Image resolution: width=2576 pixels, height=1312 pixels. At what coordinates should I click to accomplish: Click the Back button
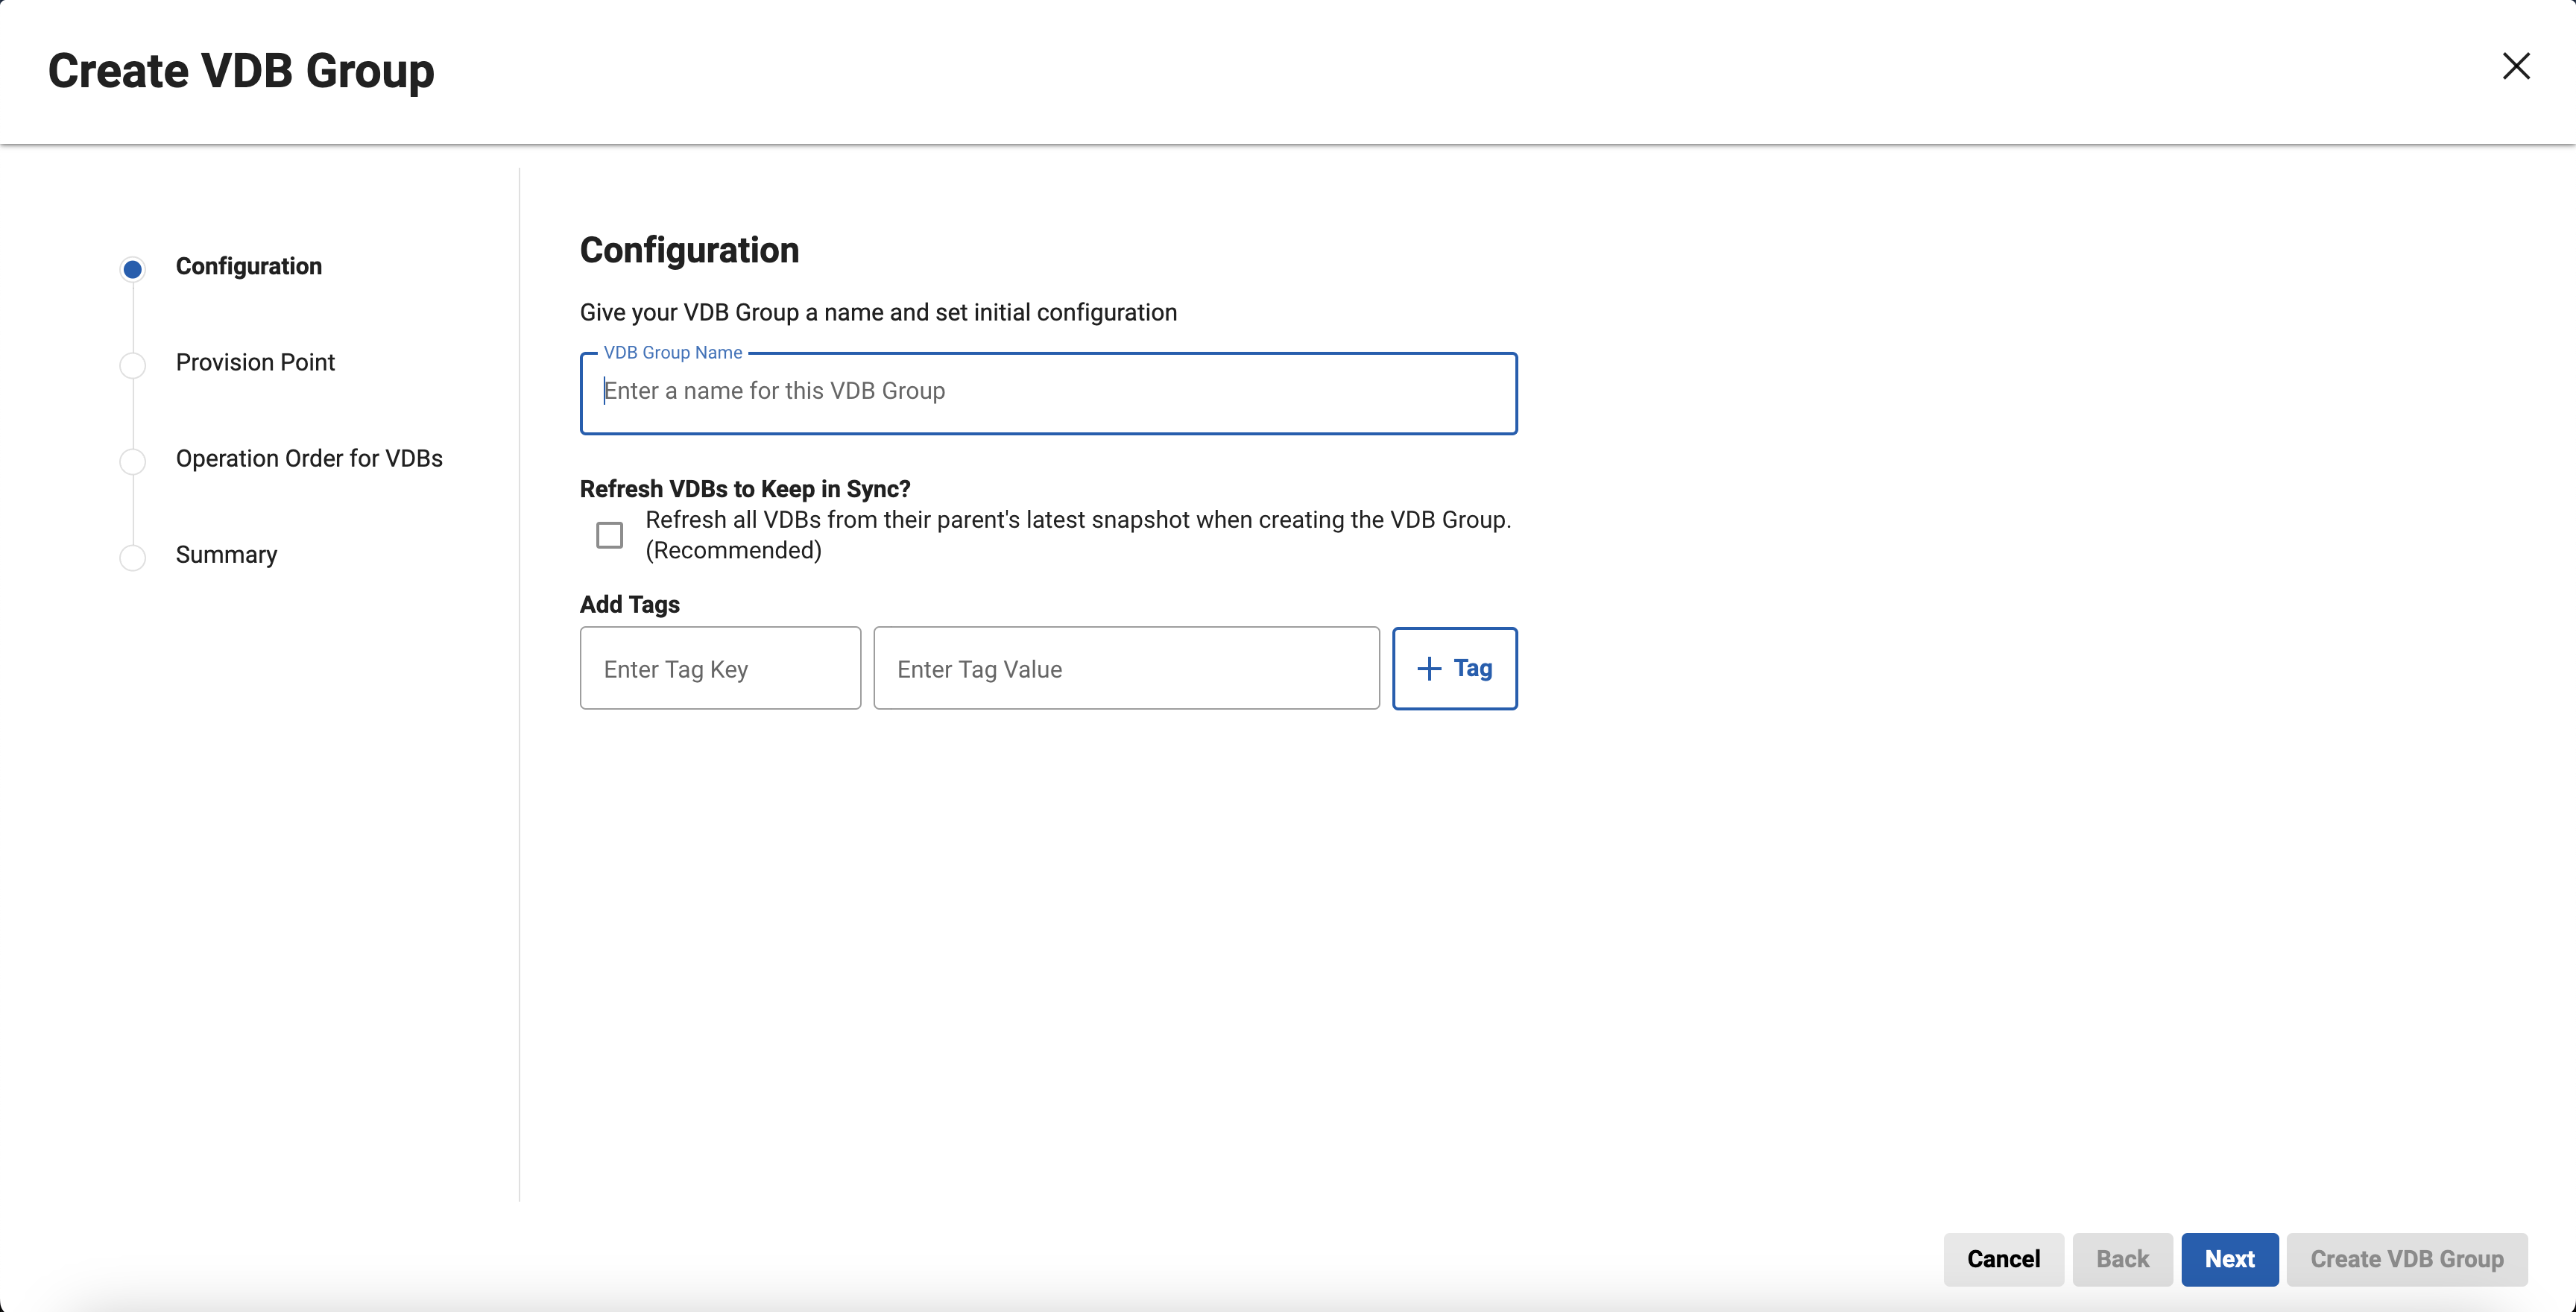pyautogui.click(x=2121, y=1259)
